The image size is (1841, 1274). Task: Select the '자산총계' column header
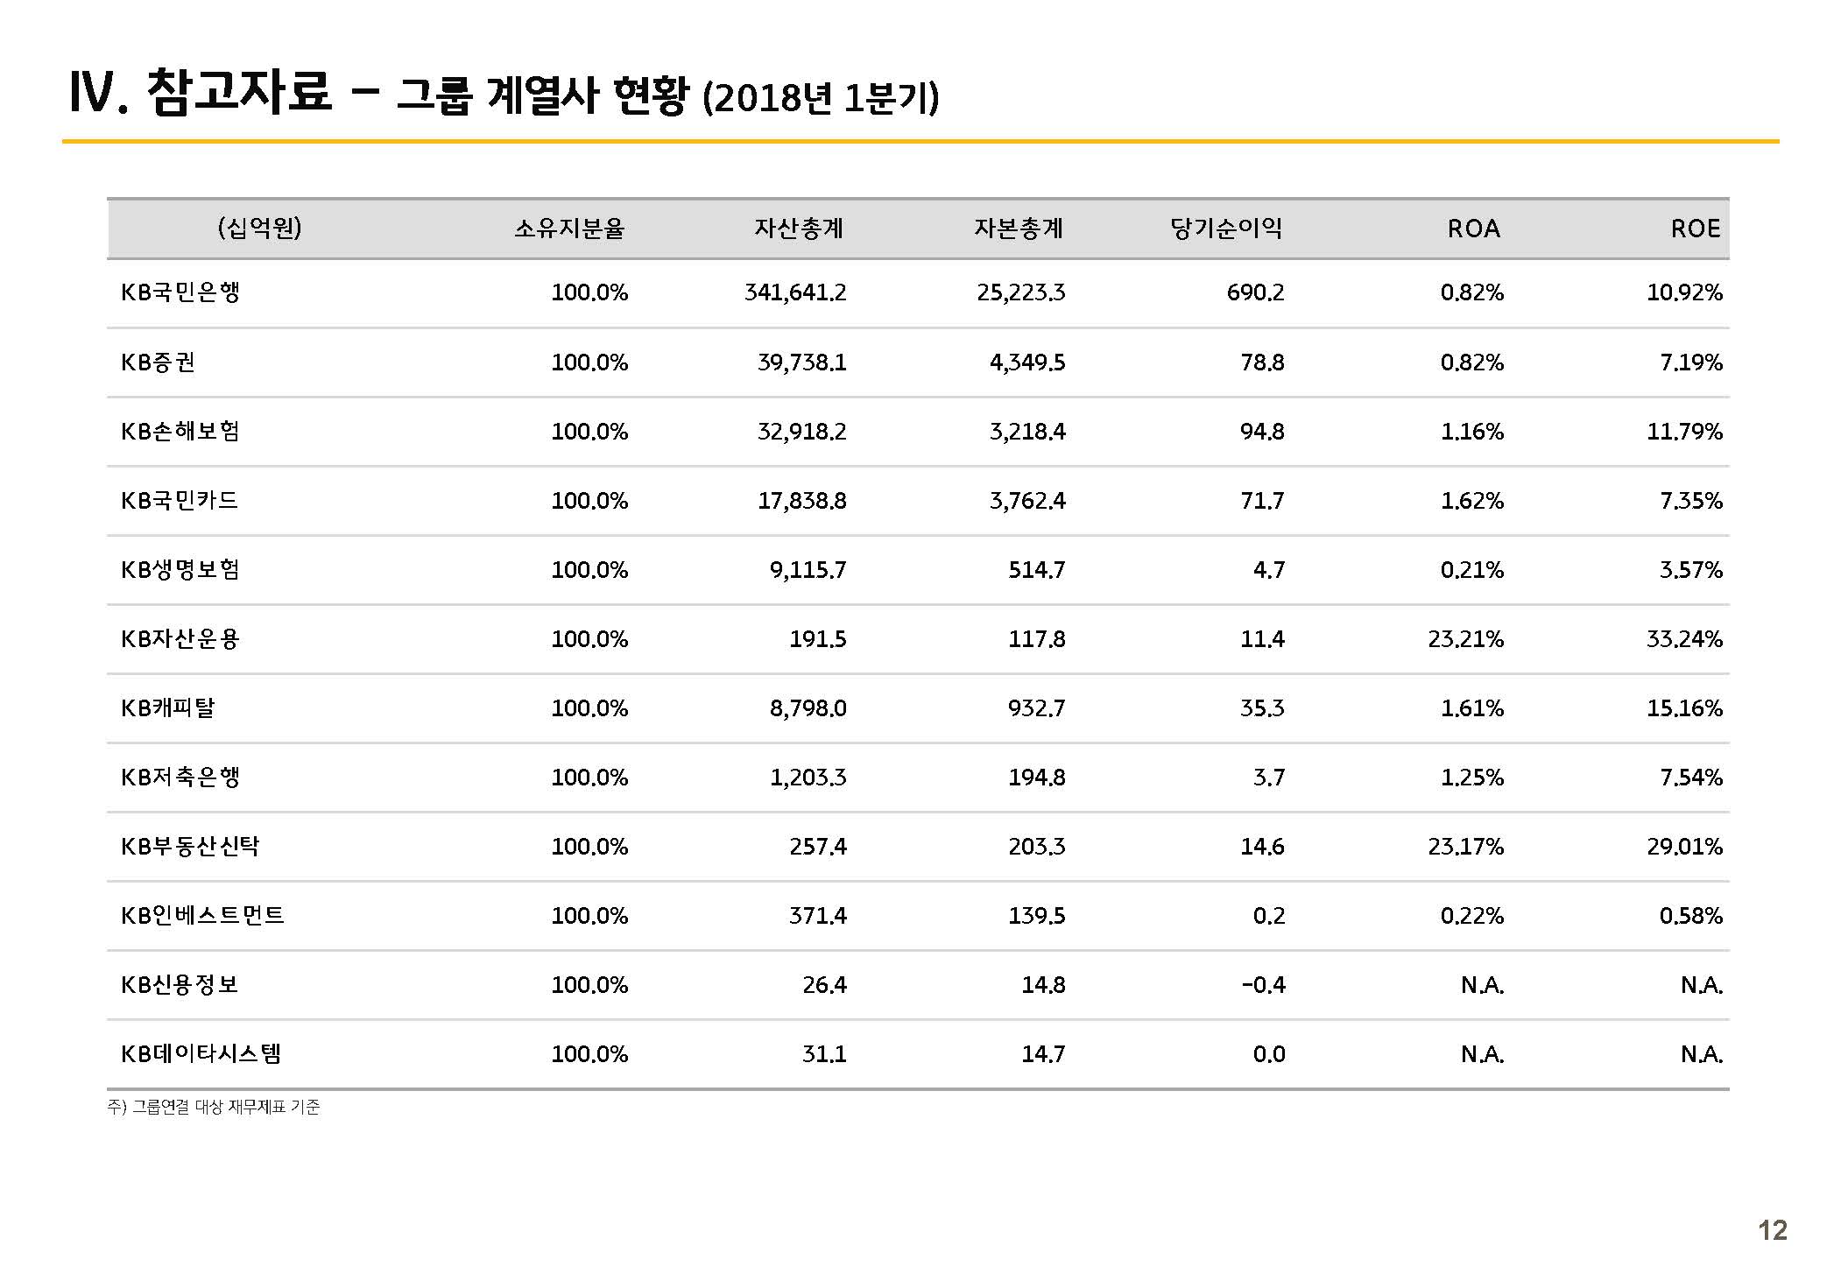[x=799, y=229]
